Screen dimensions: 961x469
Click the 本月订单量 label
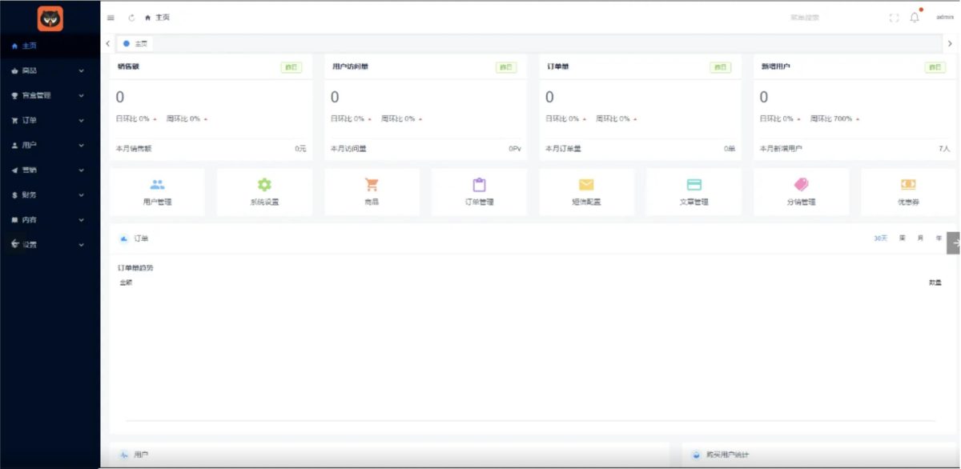coord(564,149)
